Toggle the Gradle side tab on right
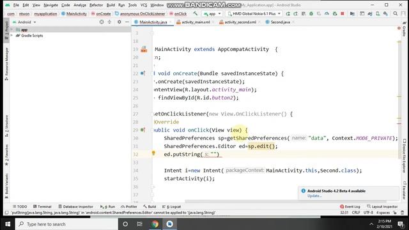 (x=404, y=29)
